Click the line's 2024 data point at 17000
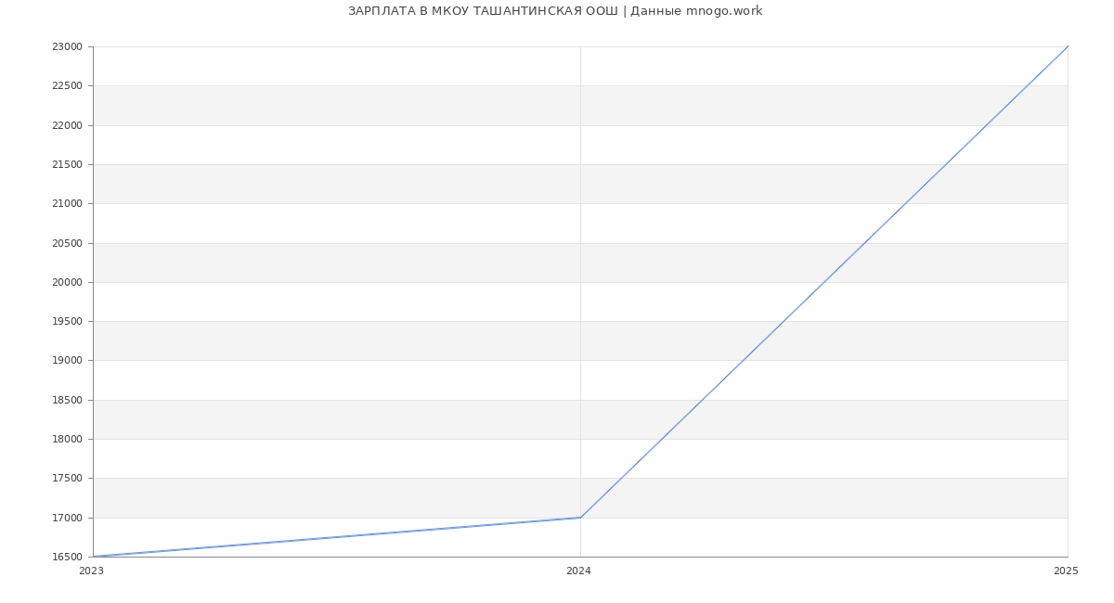The height and width of the screenshot is (603, 1114). (x=580, y=518)
